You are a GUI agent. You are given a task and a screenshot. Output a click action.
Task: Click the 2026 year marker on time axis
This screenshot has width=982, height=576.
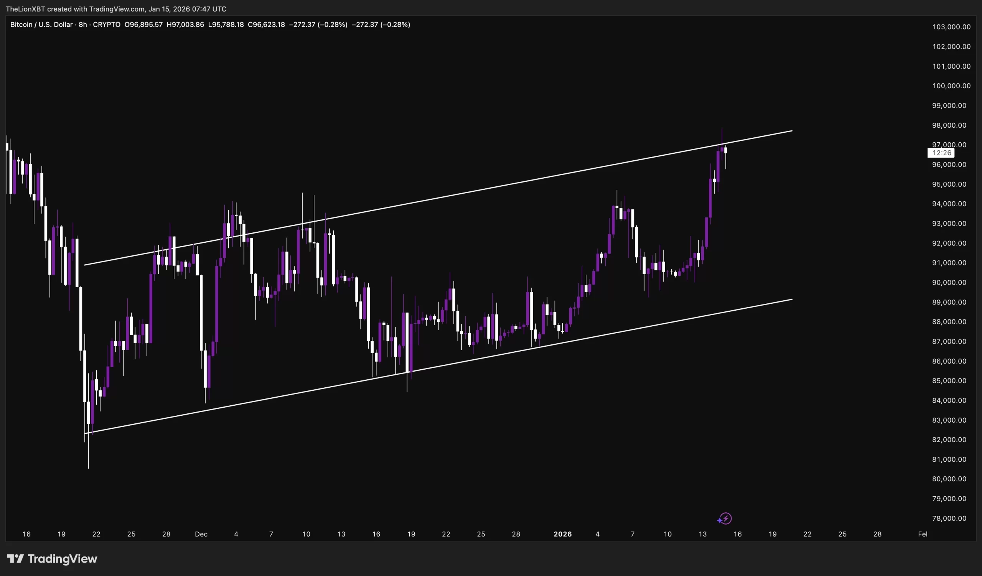click(562, 534)
